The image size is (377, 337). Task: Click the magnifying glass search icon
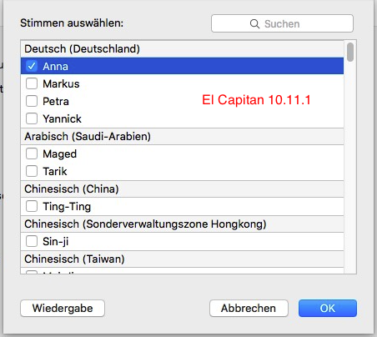point(254,24)
